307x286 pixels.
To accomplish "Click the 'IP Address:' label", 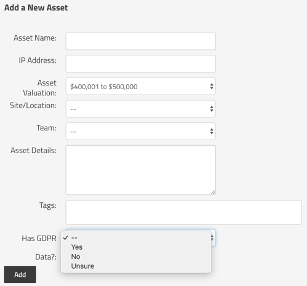I will click(38, 60).
